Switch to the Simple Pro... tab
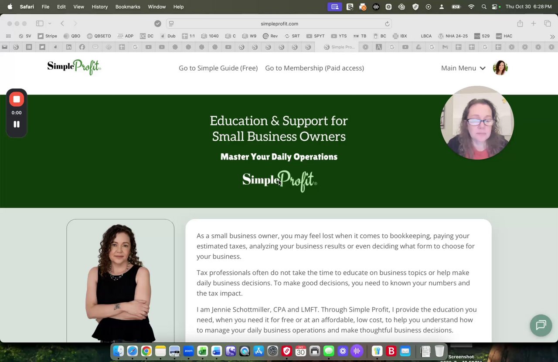Screen dimensions: 558x362 pyautogui.click(x=340, y=47)
